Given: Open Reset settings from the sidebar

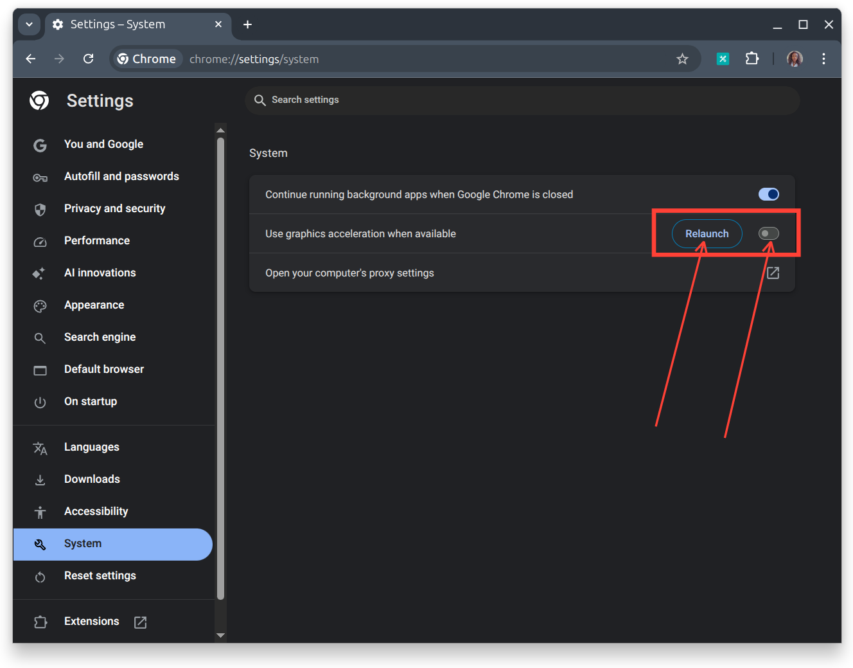Looking at the screenshot, I should pyautogui.click(x=100, y=575).
